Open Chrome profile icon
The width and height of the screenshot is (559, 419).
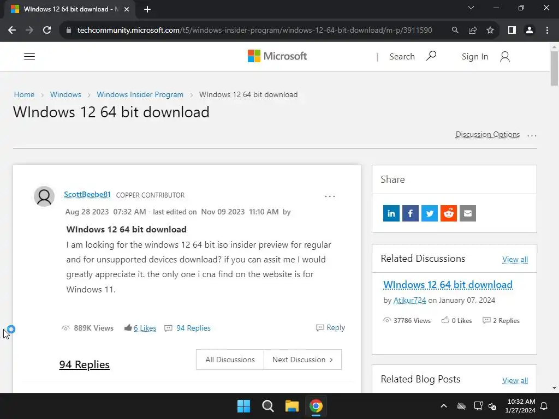click(530, 30)
